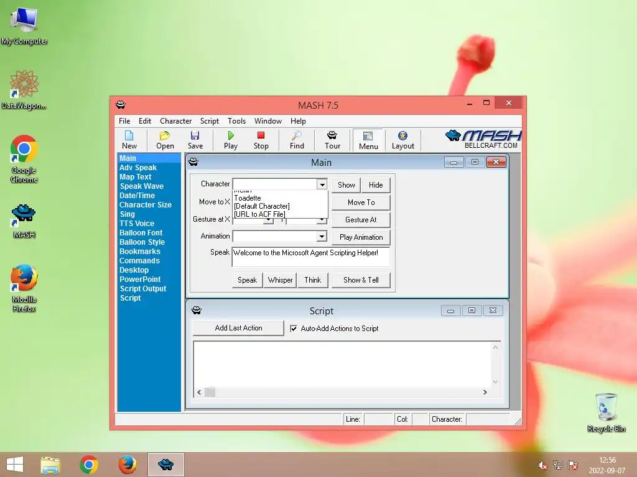637x477 pixels.
Task: Select Balloon Style in sidebar
Action: click(x=142, y=242)
